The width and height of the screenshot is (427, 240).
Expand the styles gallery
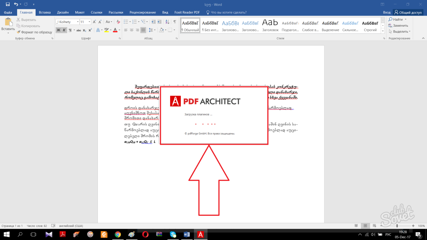coord(383,31)
